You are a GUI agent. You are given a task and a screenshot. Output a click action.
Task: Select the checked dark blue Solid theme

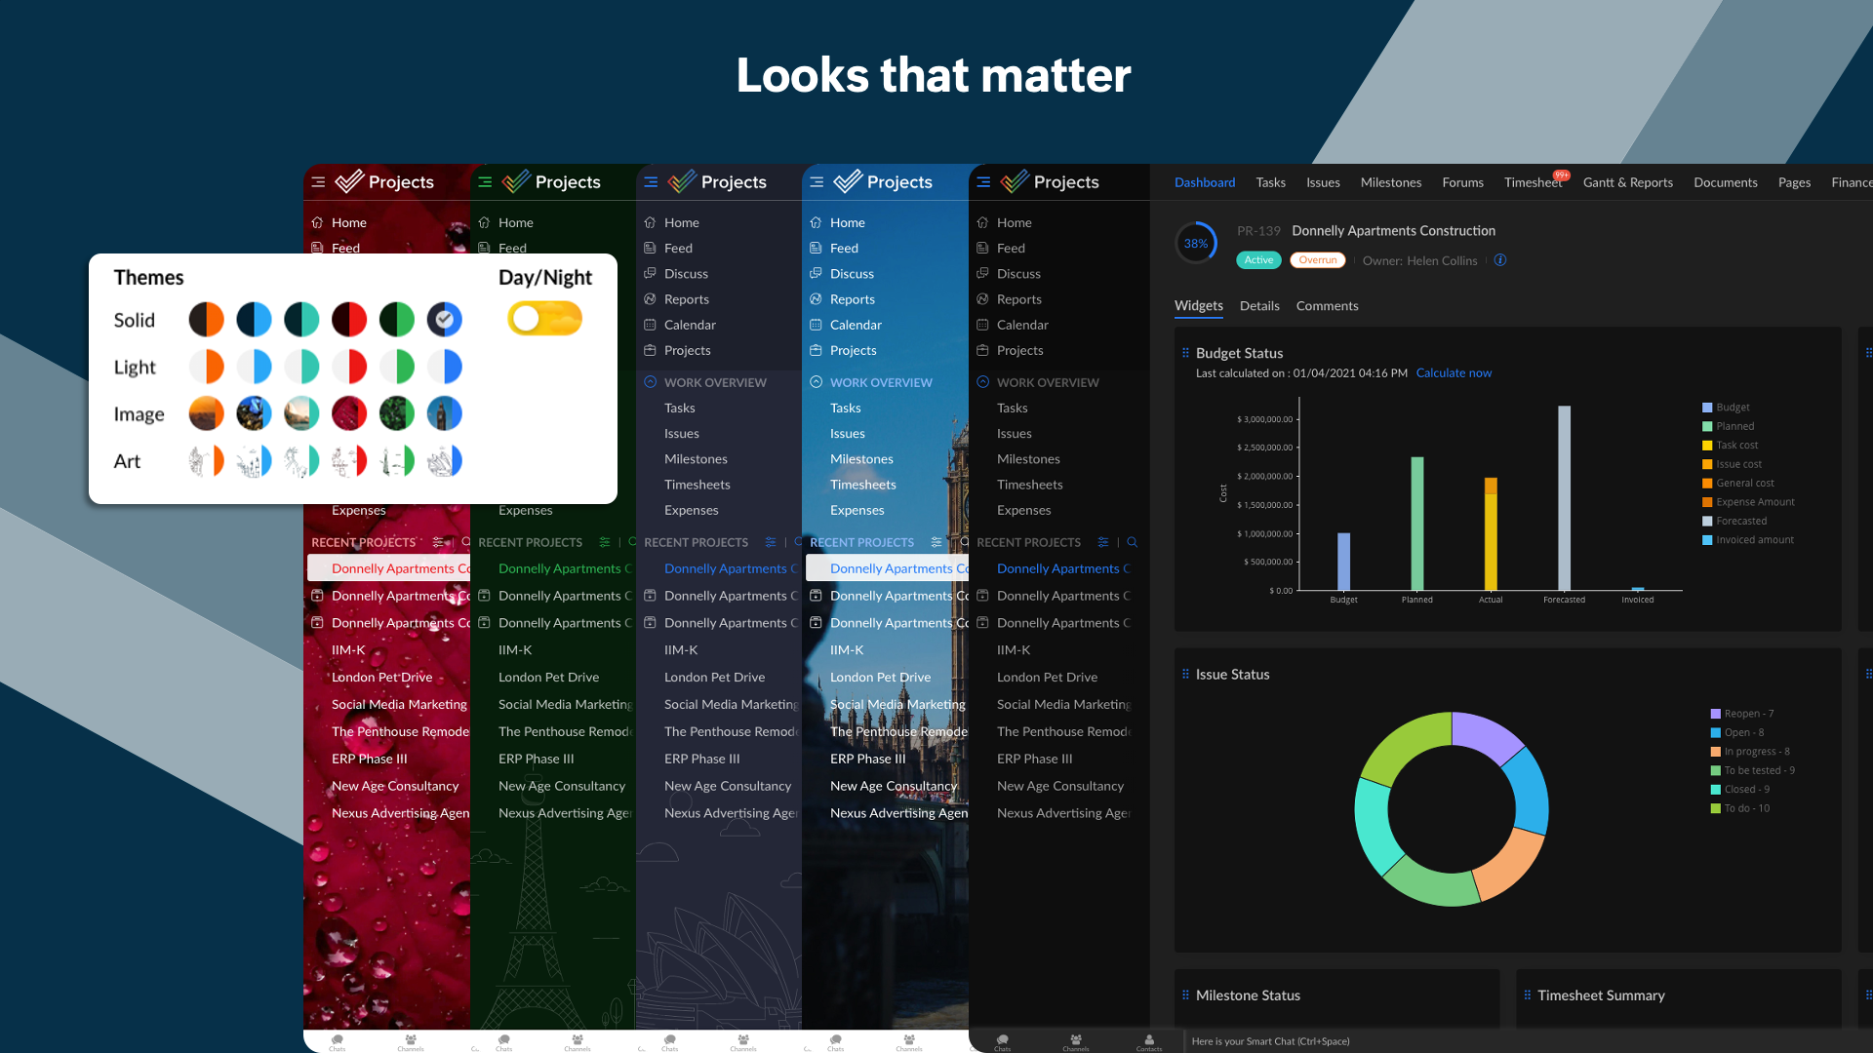(x=444, y=320)
